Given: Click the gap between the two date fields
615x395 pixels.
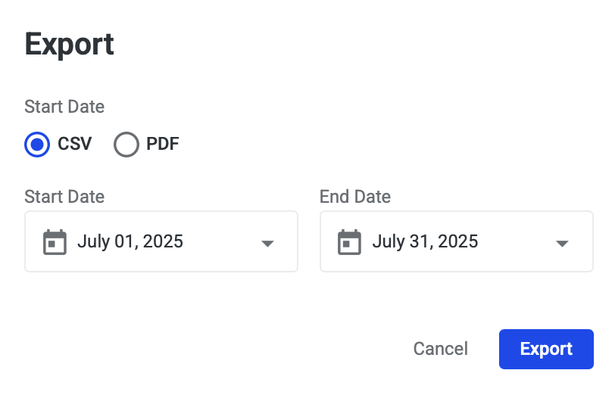Looking at the screenshot, I should coord(309,242).
